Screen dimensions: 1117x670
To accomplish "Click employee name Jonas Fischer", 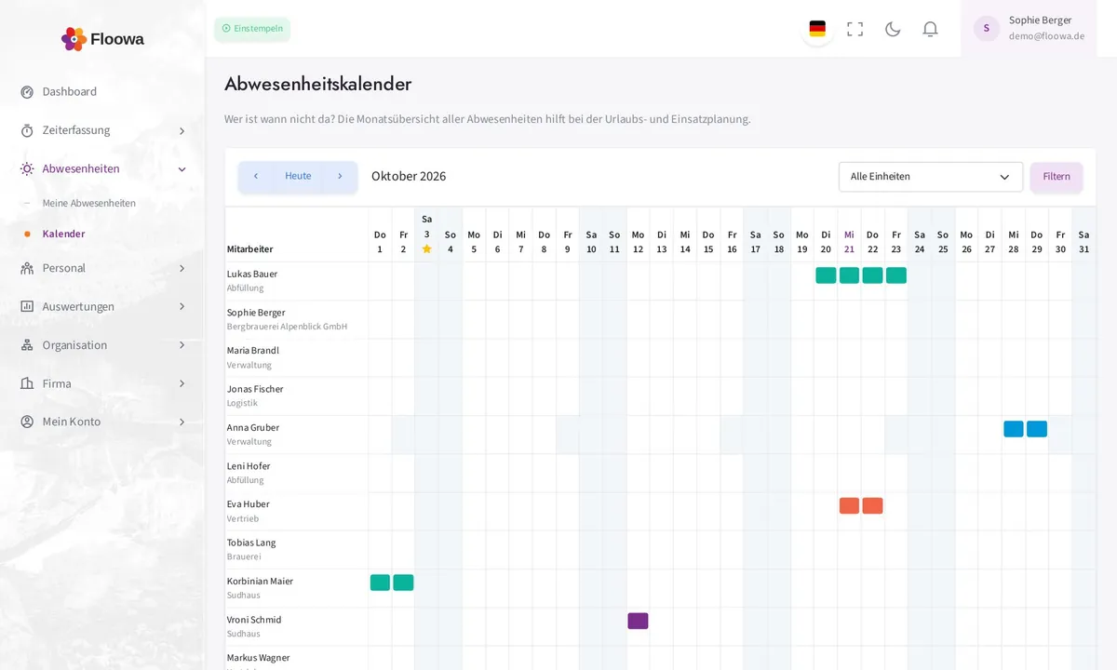I will [x=255, y=389].
